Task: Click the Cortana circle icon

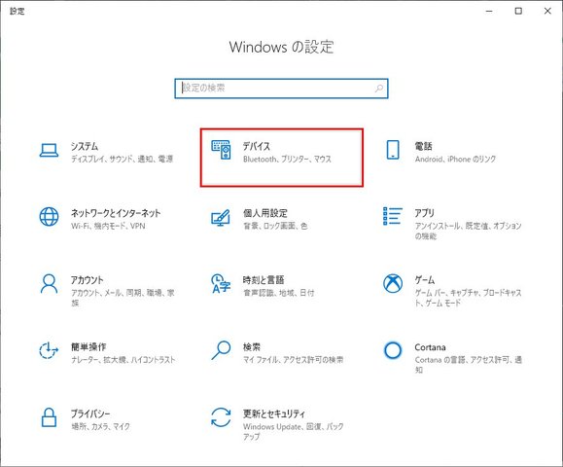Action: [393, 350]
